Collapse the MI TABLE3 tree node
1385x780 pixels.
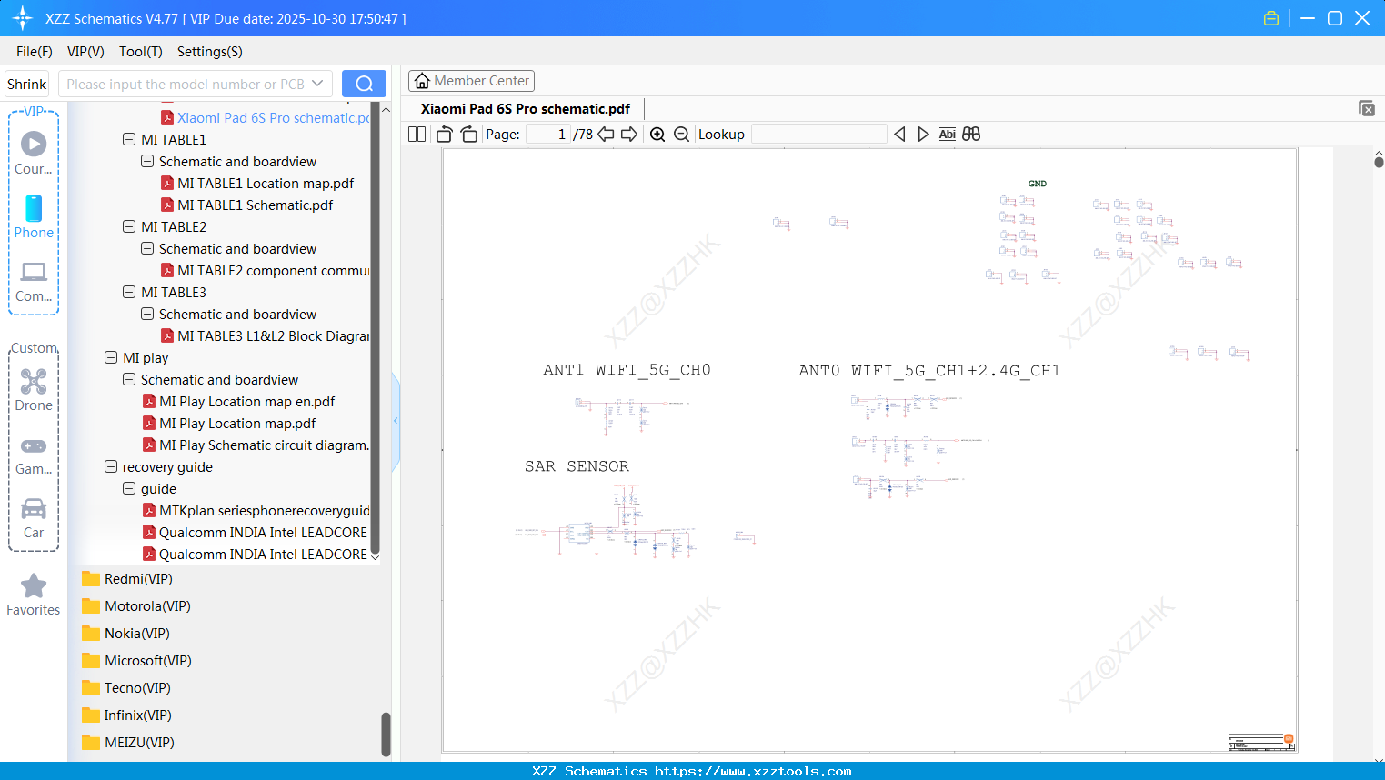(129, 293)
